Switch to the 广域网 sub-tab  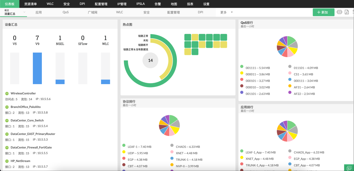point(93,12)
